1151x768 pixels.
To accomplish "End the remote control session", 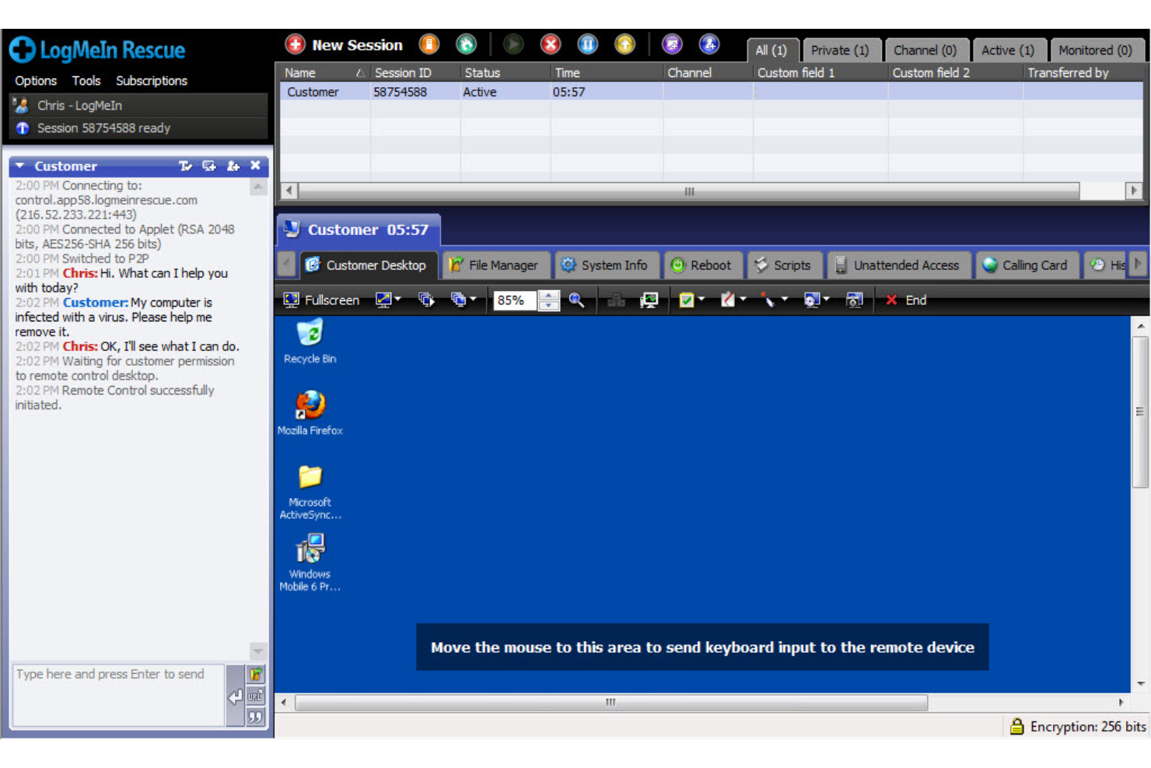I will 907,300.
